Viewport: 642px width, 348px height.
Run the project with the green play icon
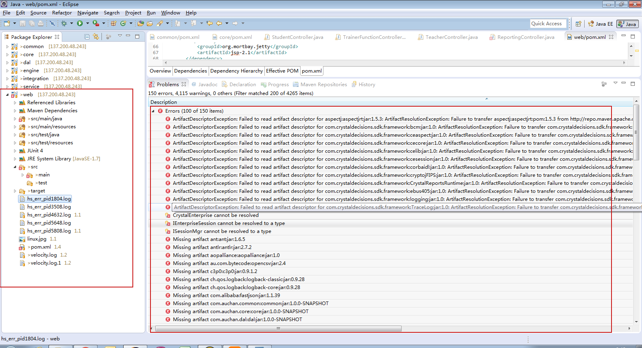point(80,24)
